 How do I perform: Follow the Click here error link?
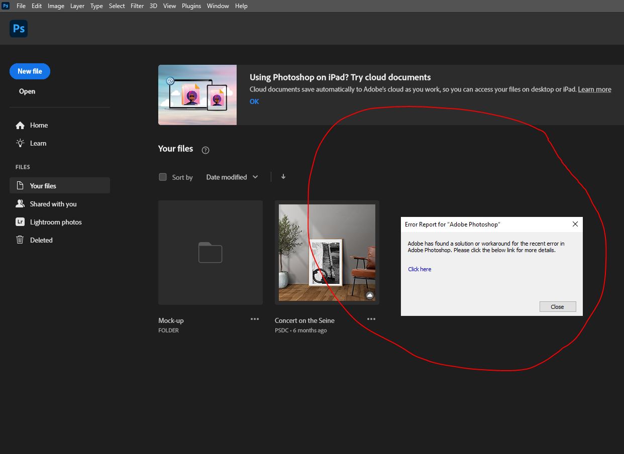click(x=420, y=269)
